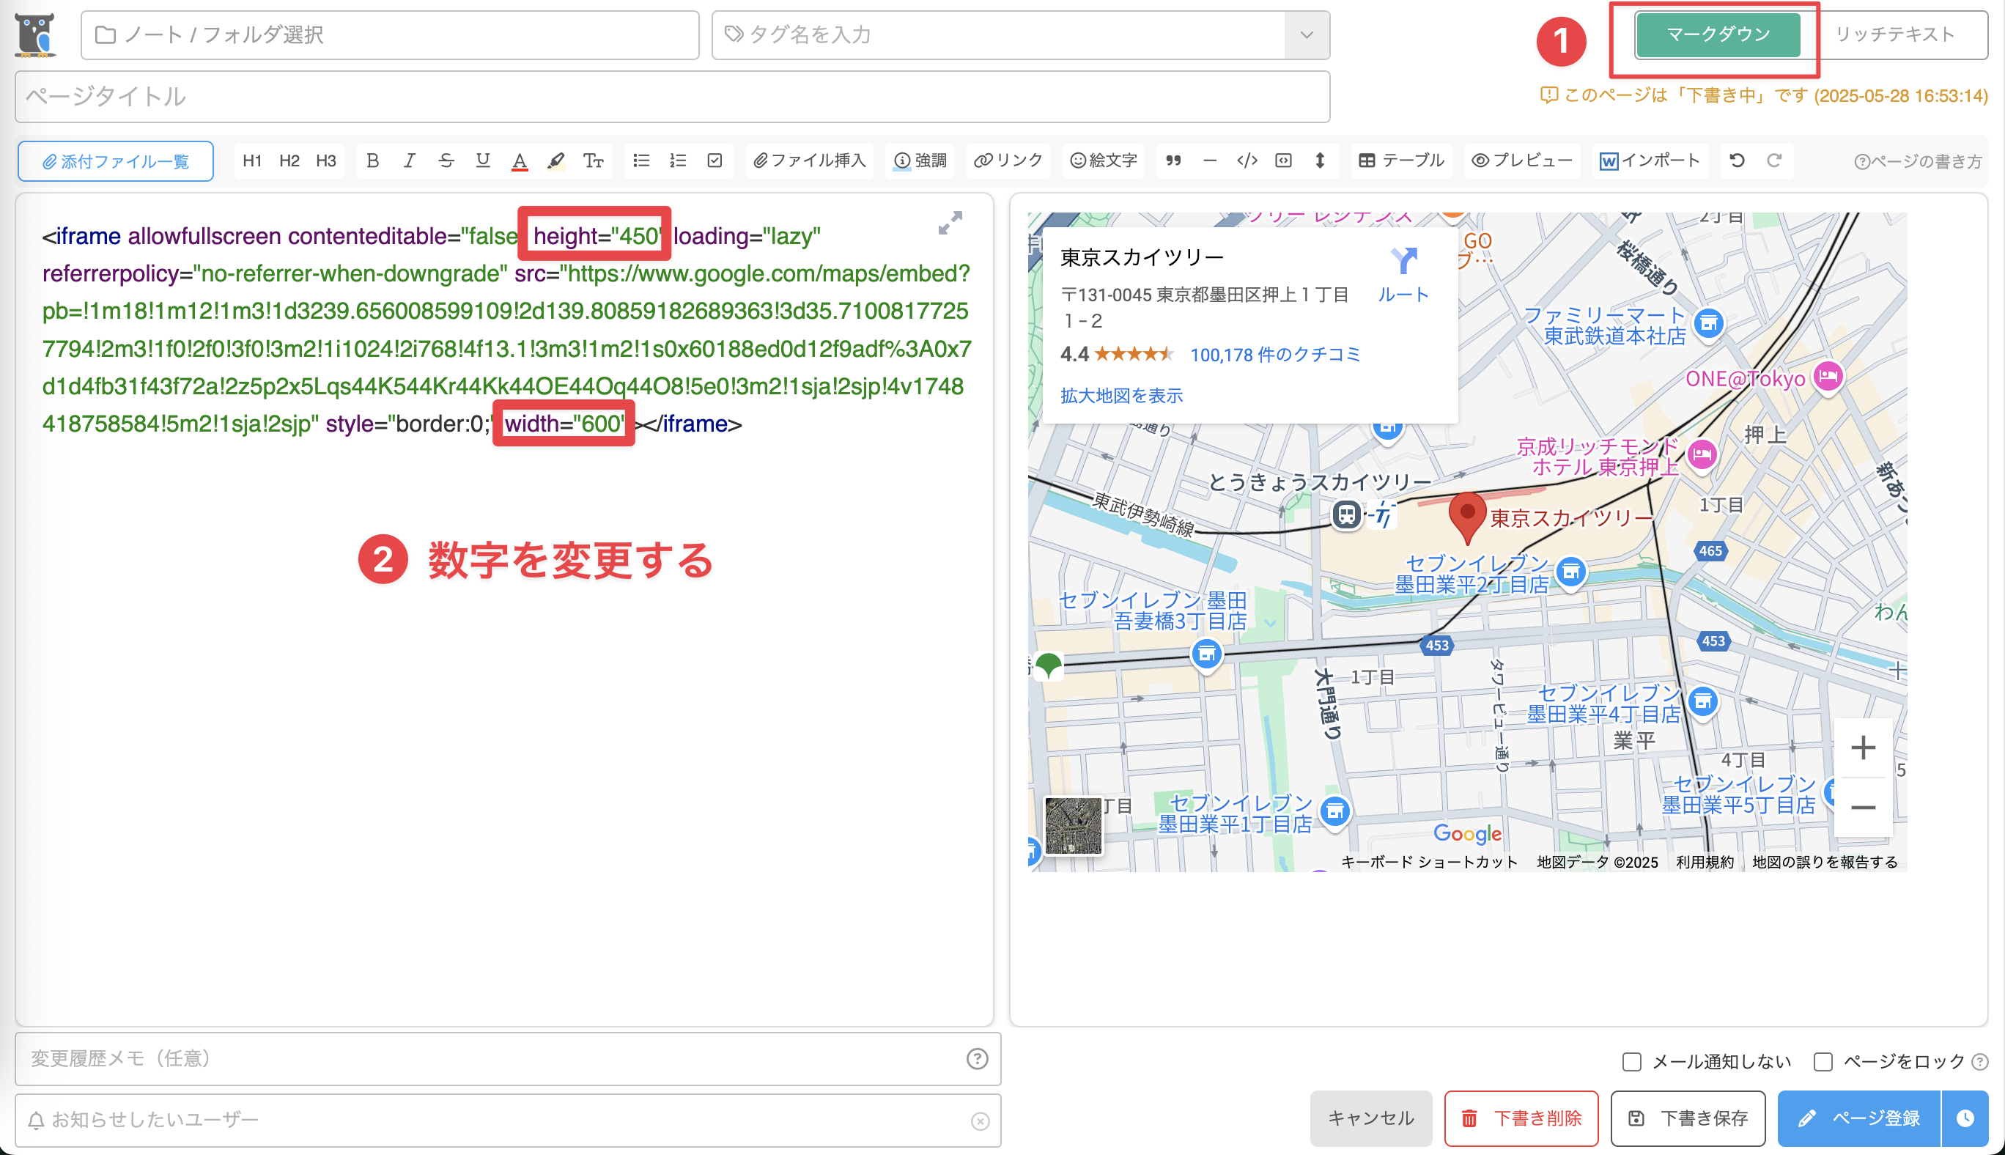Open help for change history memo
Viewport: 2005px width, 1155px height.
pyautogui.click(x=977, y=1059)
